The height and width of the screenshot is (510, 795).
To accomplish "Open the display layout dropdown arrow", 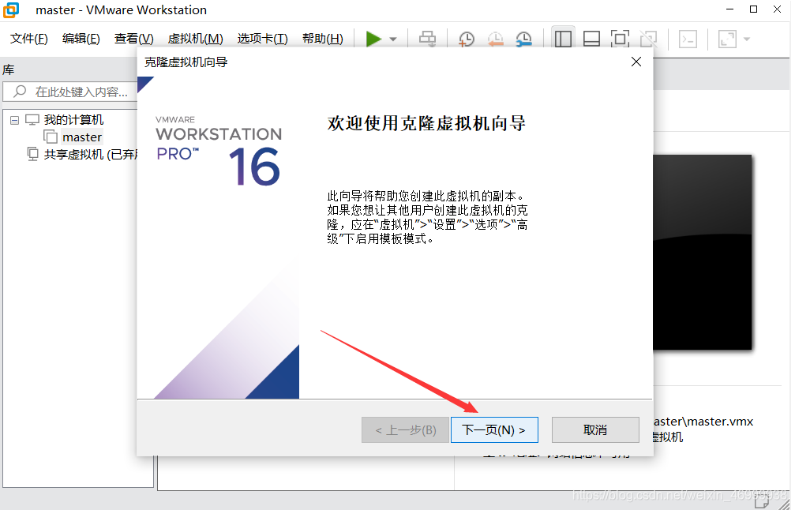I will tap(745, 38).
